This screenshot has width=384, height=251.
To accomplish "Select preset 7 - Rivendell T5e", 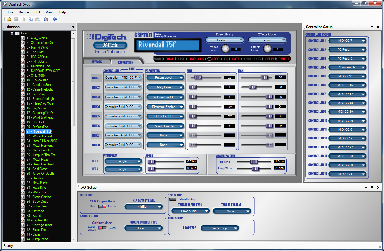I will (38, 66).
